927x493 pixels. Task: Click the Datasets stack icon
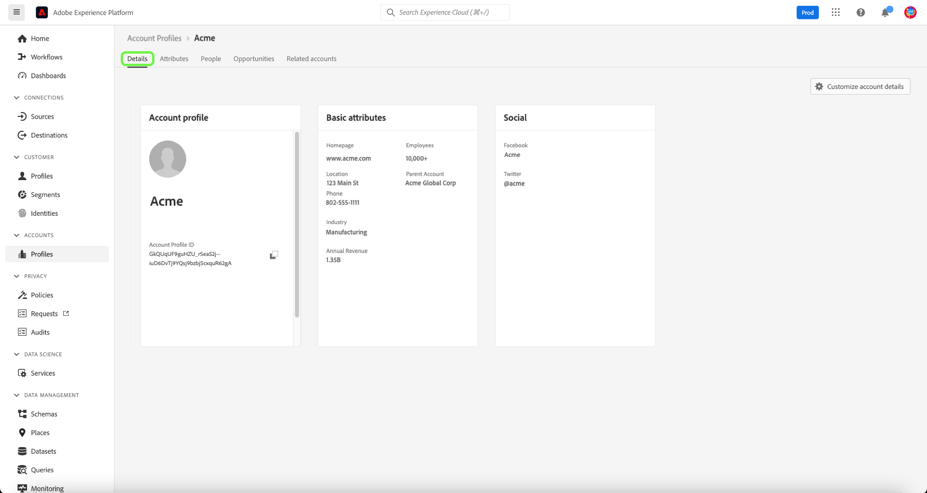(x=22, y=451)
